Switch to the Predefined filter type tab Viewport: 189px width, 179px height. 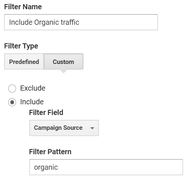point(24,61)
